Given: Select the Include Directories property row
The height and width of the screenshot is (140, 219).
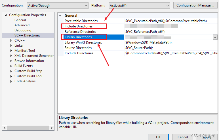Looking at the screenshot, I should tap(79, 26).
